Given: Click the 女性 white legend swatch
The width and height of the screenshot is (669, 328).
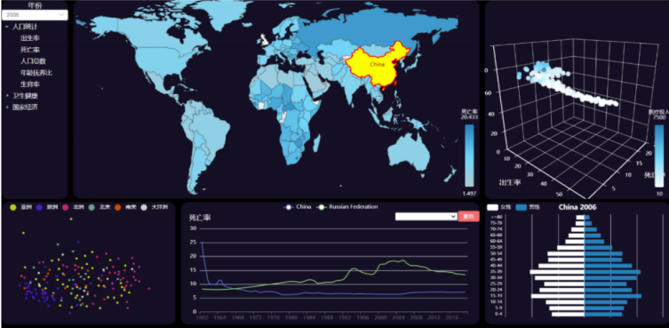Looking at the screenshot, I should click(x=493, y=207).
